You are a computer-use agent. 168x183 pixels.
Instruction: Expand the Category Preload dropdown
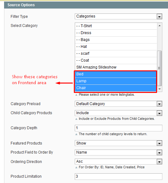click(118, 104)
